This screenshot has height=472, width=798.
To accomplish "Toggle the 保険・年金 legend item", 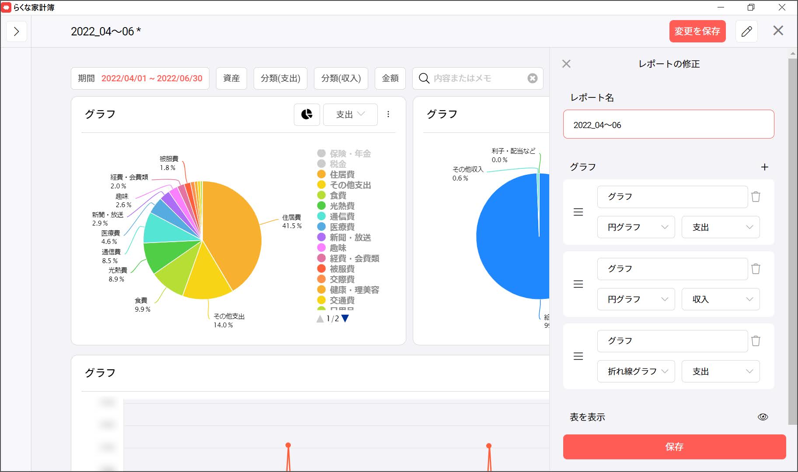I will click(x=344, y=153).
